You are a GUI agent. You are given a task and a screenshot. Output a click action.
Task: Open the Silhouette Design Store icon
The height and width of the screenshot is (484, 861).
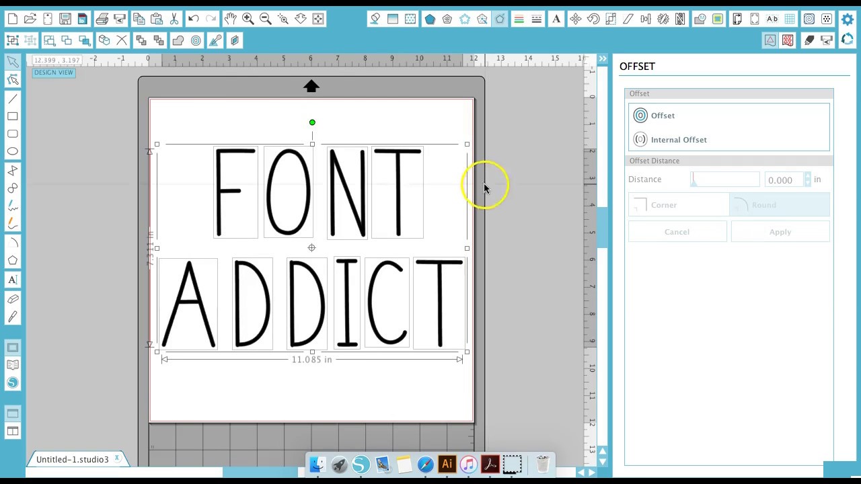(x=13, y=382)
